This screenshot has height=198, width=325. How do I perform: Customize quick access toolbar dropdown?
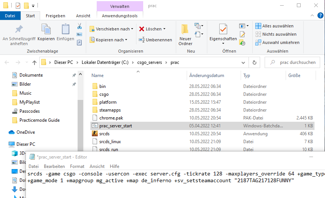pos(33,6)
